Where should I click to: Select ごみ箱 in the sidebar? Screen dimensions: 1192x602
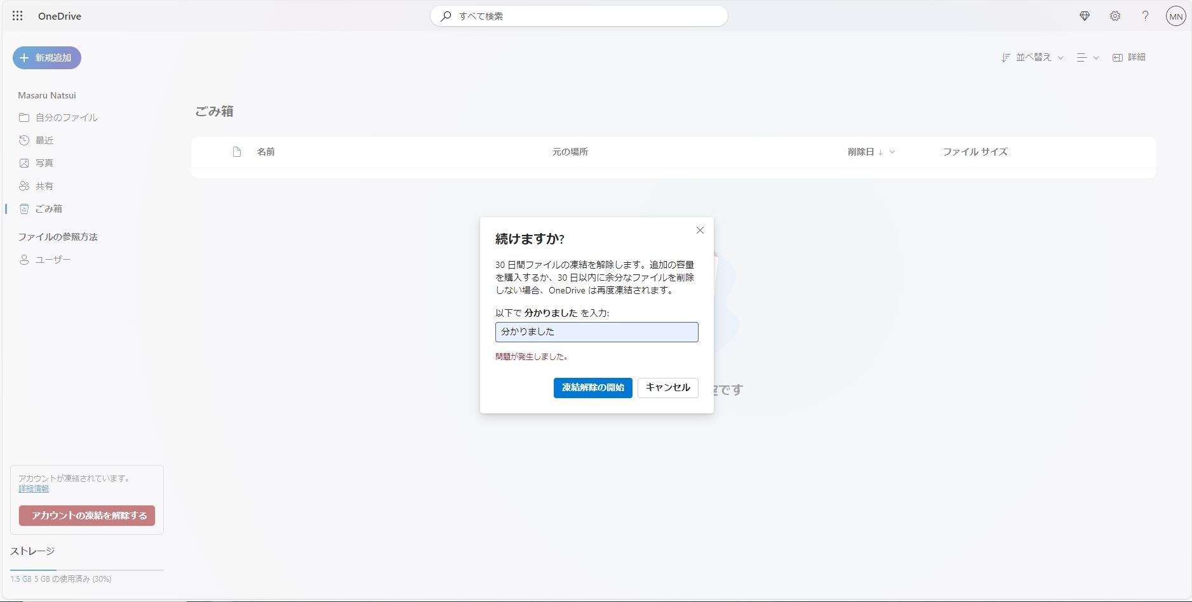coord(48,208)
